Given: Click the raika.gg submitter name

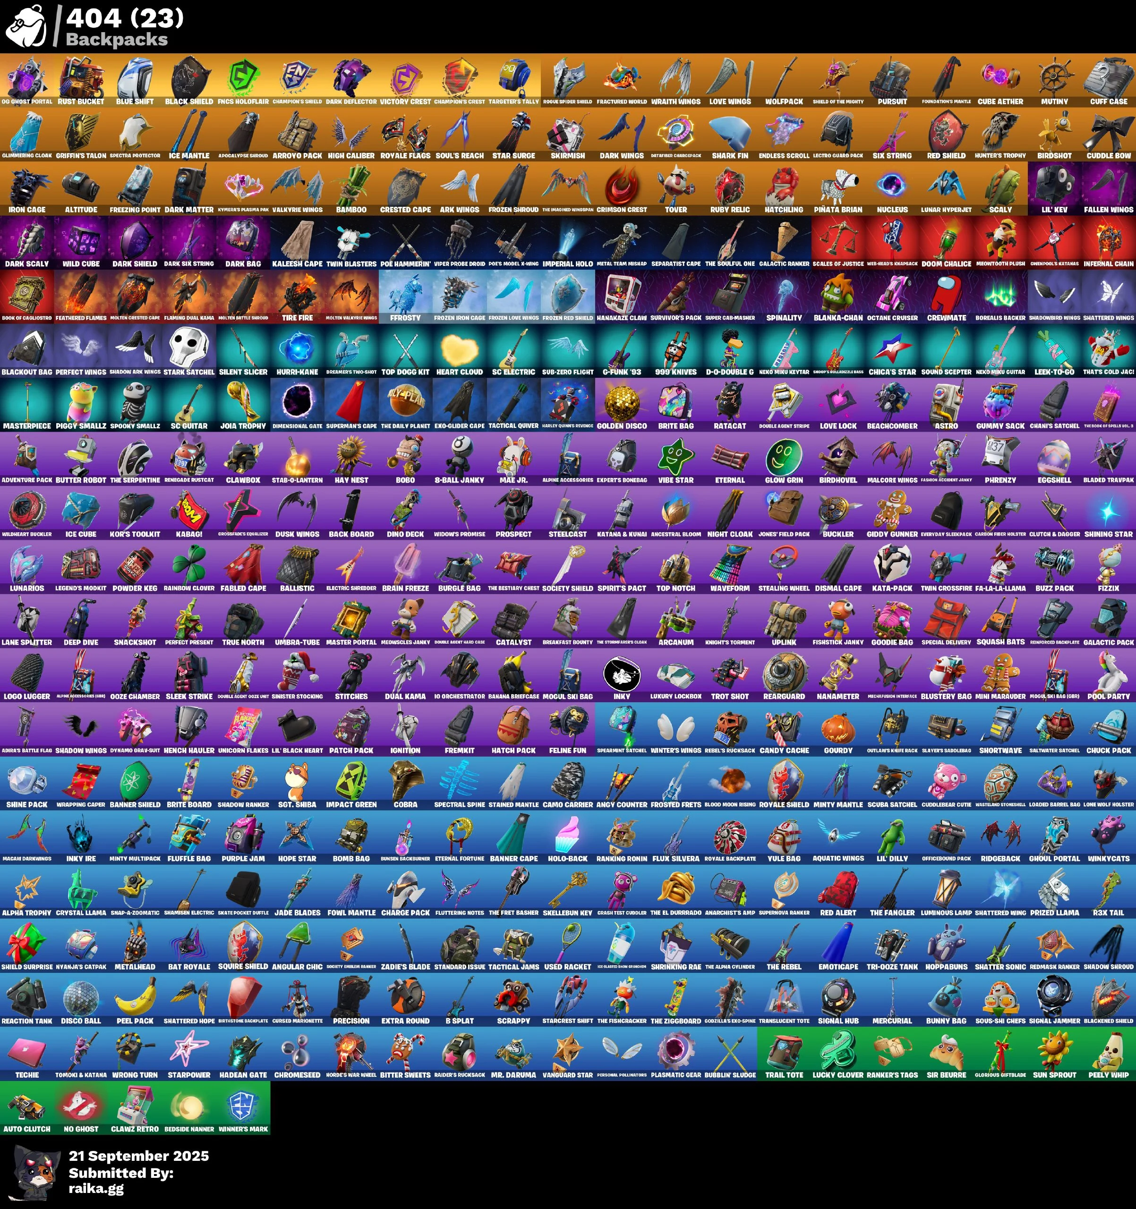Looking at the screenshot, I should click(96, 1189).
